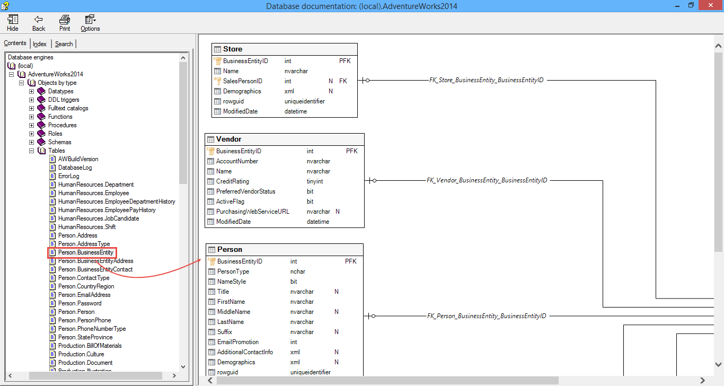The height and width of the screenshot is (386, 724).
Task: Expand the Procedures node
Action: pos(31,125)
